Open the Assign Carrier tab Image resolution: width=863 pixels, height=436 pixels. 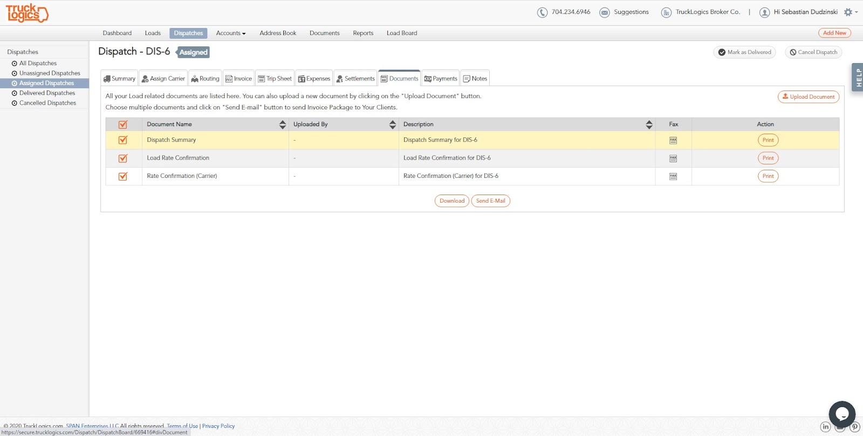(163, 78)
